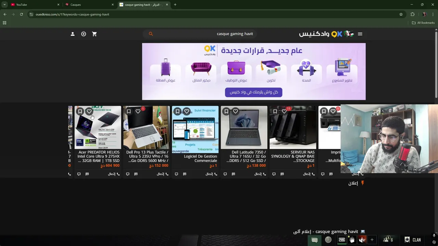Open the تطوير المشروع monitor category
This screenshot has width=438, height=246.
click(x=342, y=70)
